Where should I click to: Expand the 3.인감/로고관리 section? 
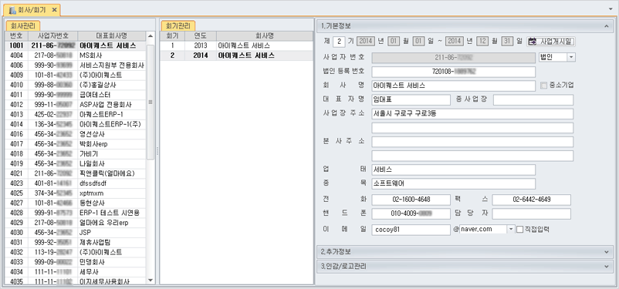tap(465, 267)
